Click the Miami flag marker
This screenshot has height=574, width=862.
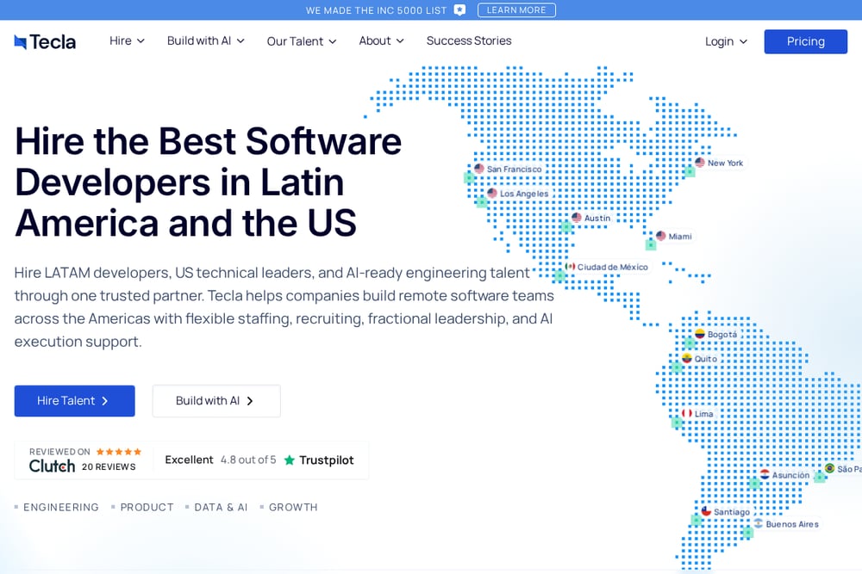pos(661,236)
